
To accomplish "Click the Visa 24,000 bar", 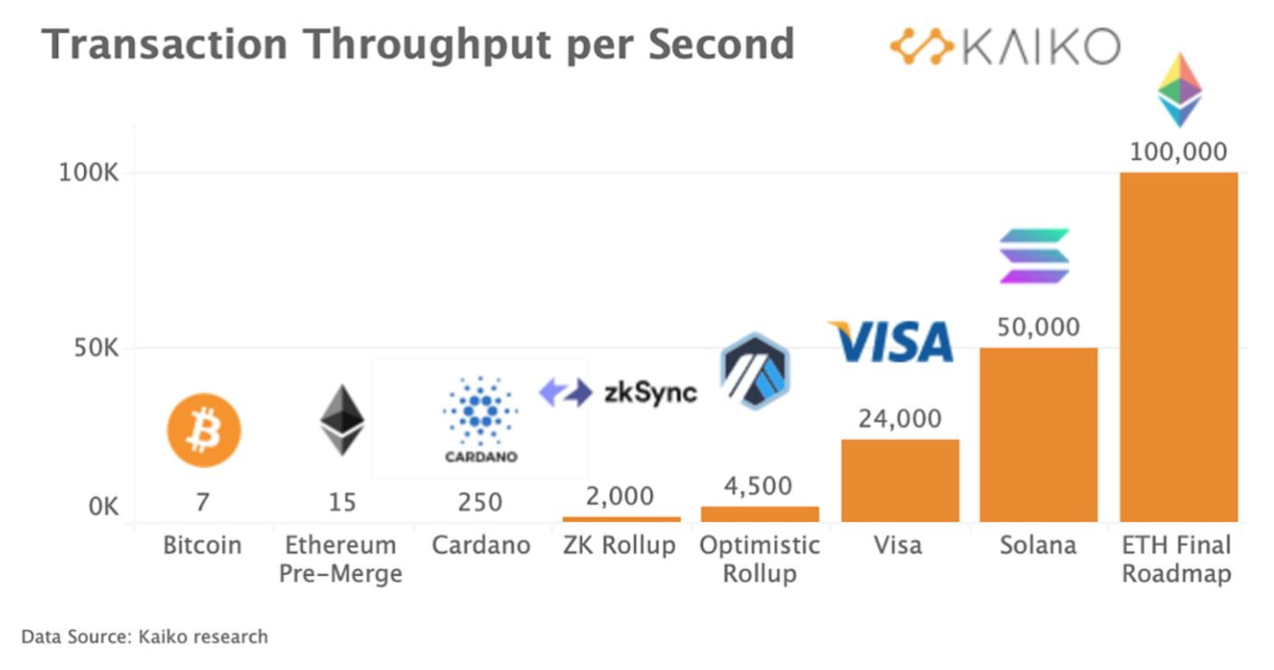I will [900, 480].
